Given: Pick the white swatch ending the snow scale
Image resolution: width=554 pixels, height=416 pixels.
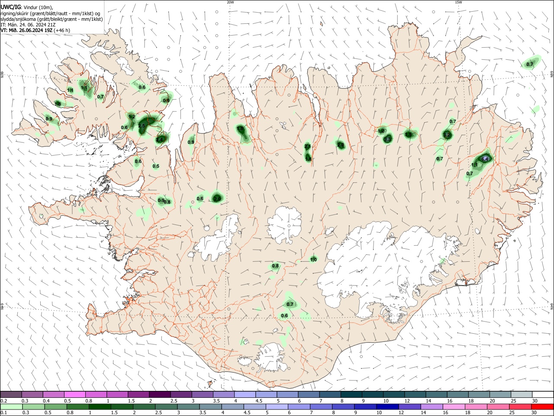Looking at the screenshot, I should [543, 394].
